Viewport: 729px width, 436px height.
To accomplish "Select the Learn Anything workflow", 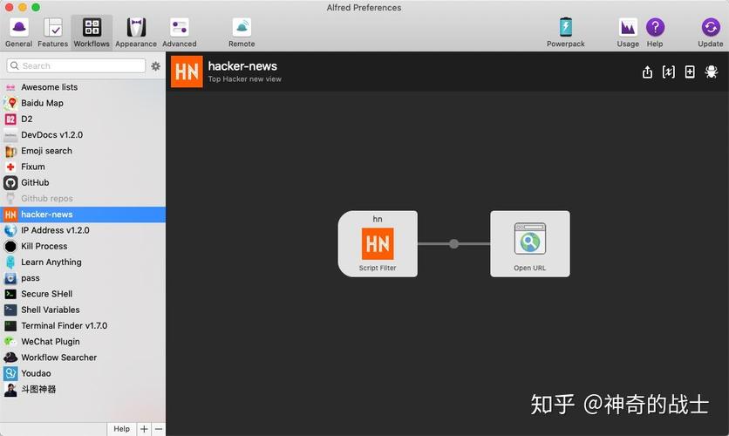I will point(83,262).
